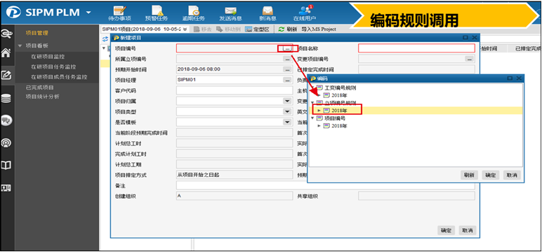This screenshot has width=542, height=252.
Task: Open 在研项目任务监控 in the sidebar
Action: tap(53, 66)
